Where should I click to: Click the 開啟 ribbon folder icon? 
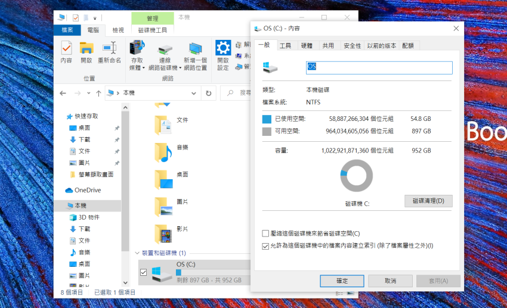pos(86,52)
